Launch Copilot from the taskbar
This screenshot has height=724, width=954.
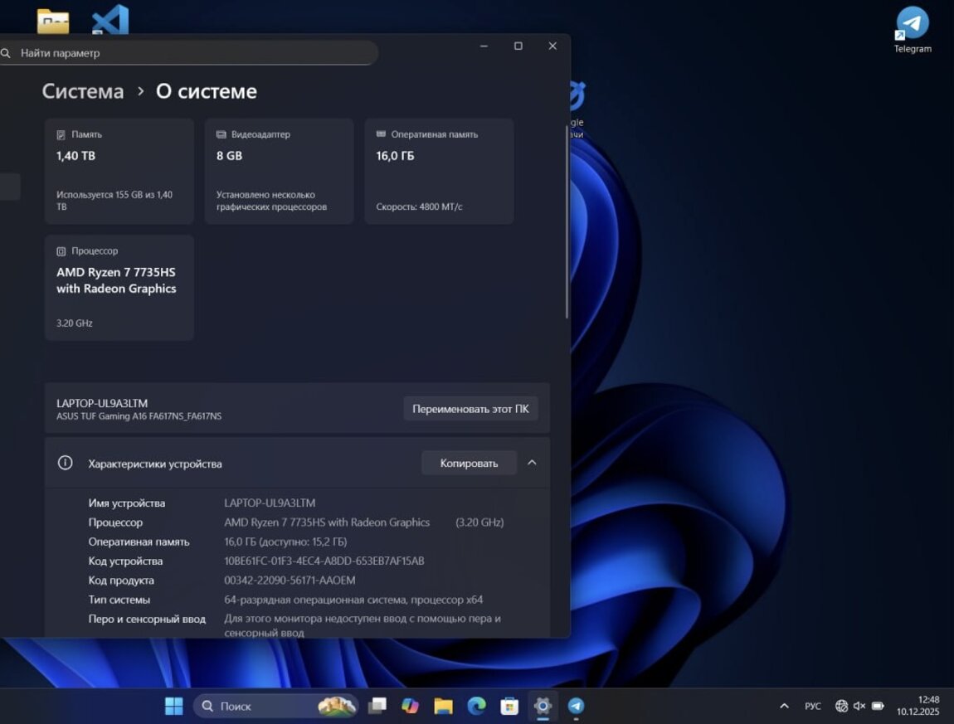(x=410, y=706)
